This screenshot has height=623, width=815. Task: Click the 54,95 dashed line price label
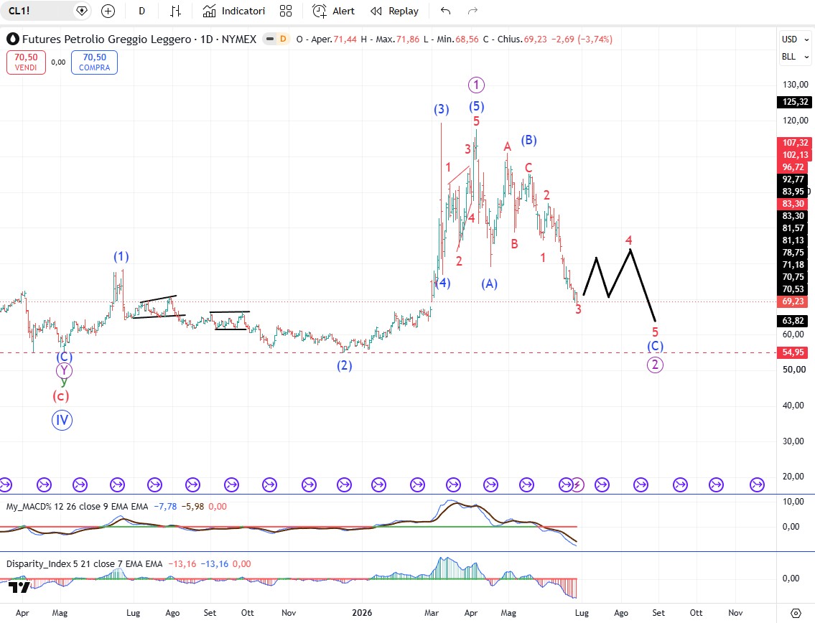[x=793, y=353]
